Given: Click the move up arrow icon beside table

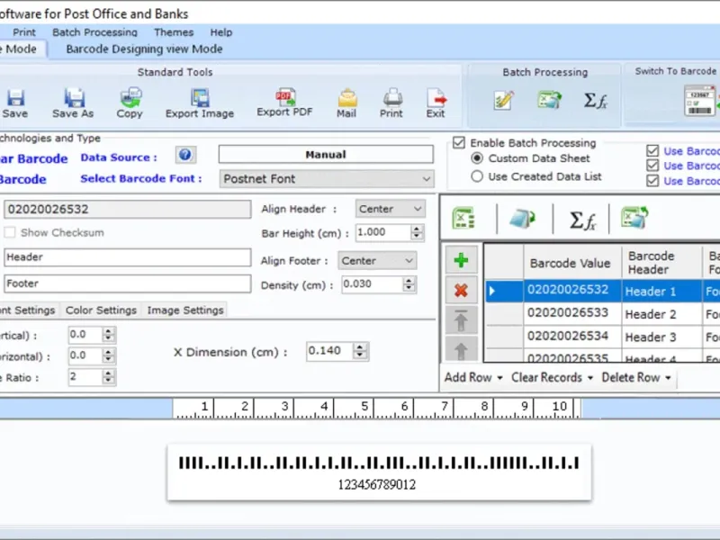Looking at the screenshot, I should 461,349.
